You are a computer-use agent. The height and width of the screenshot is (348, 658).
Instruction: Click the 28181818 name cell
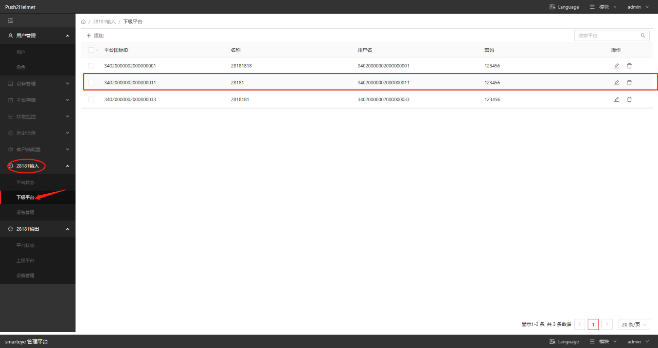(x=241, y=66)
